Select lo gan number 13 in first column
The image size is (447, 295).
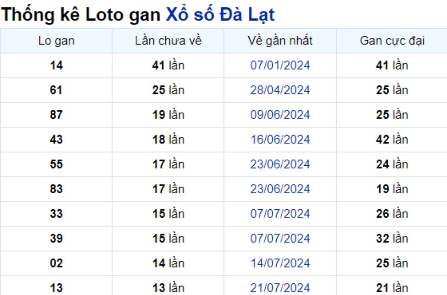coord(56,288)
